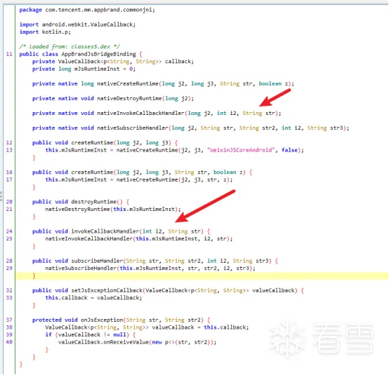Click line number 13 in the gutter

9,150
